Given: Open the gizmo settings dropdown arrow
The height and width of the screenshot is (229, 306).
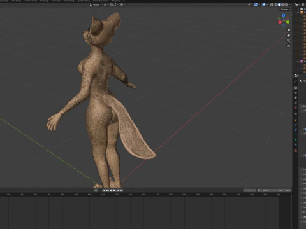Looking at the screenshot, I should click(x=259, y=5).
